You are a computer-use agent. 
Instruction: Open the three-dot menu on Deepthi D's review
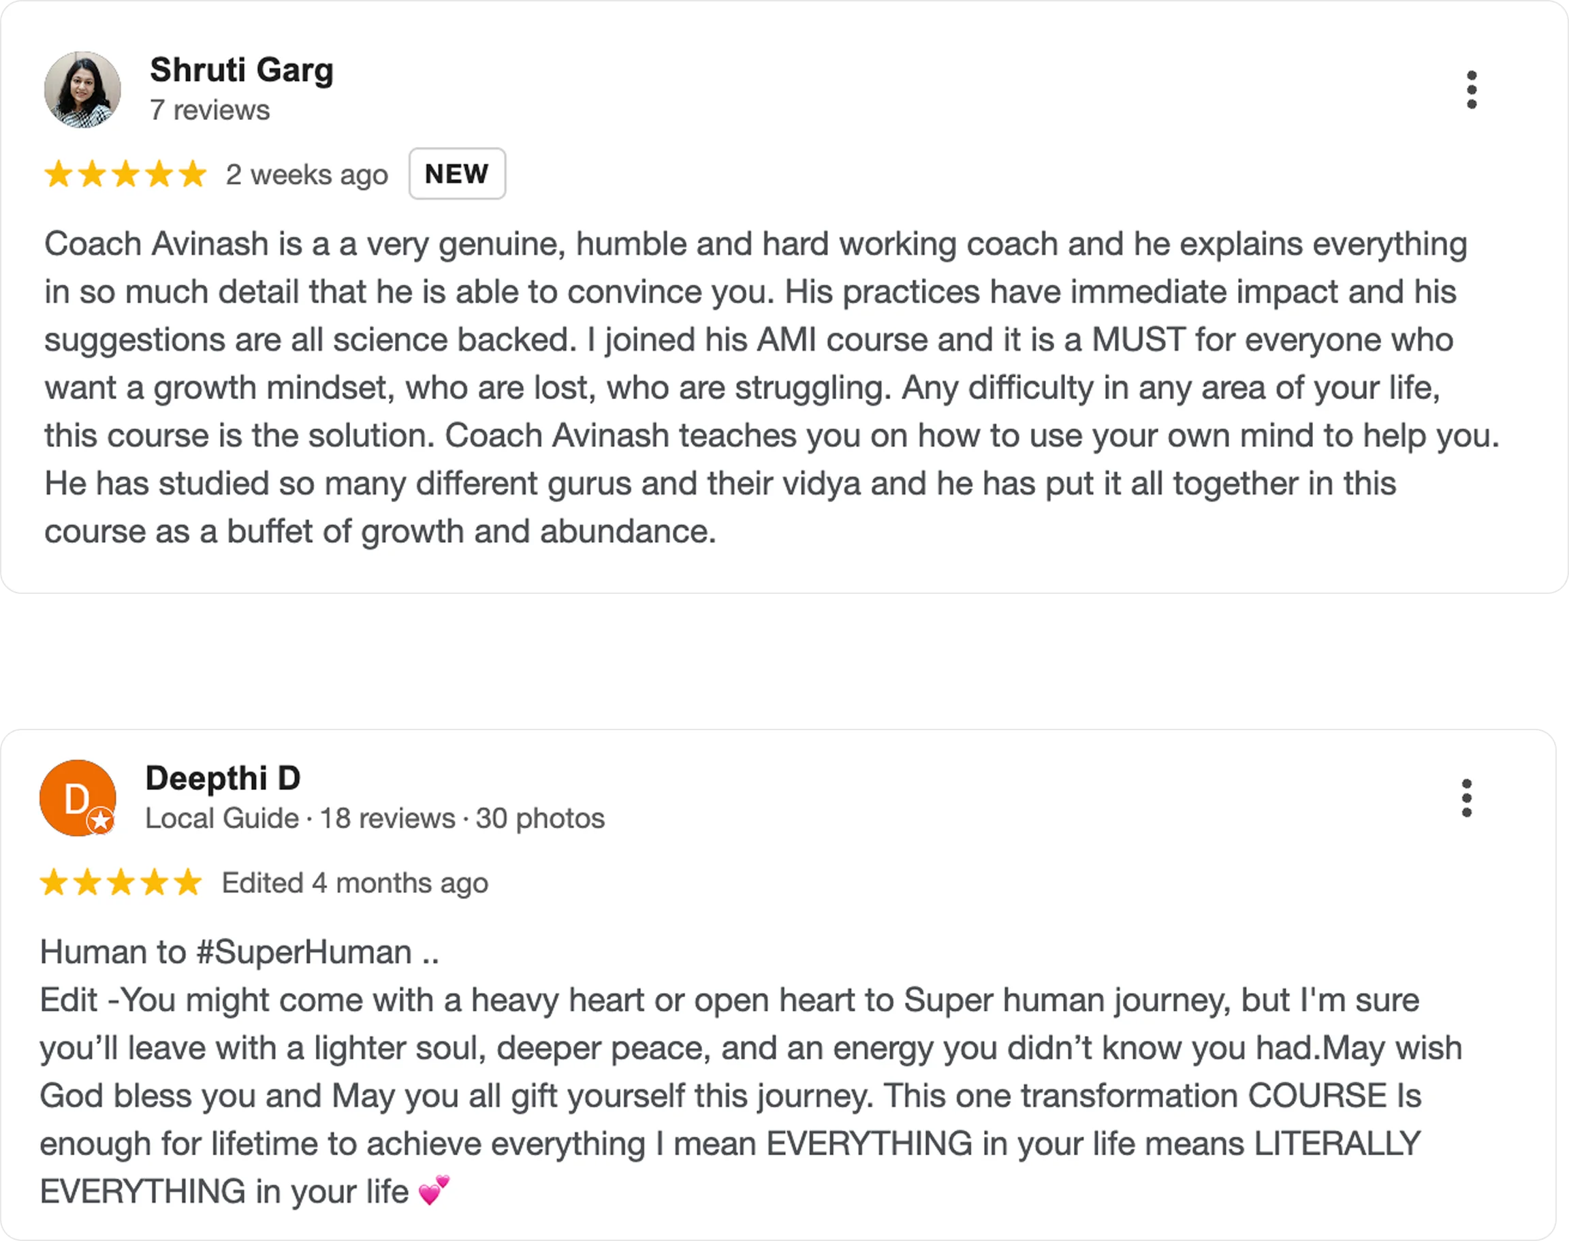1467,798
